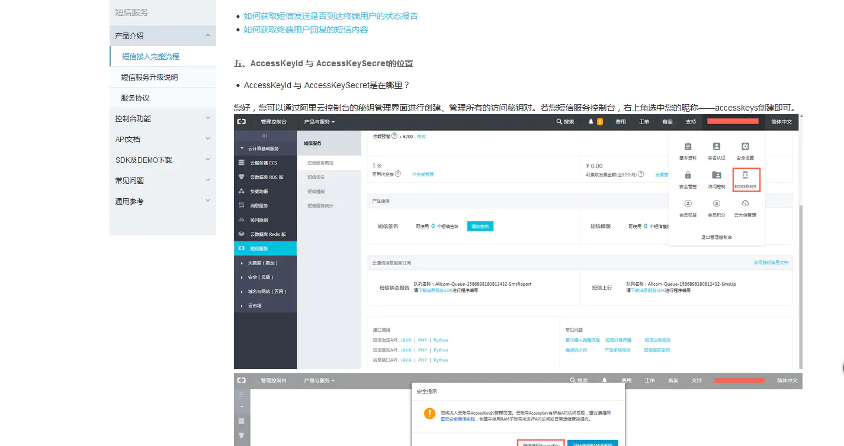Collapse 云计算基础服务 group in console sidebar
The image size is (844, 446).
click(x=265, y=148)
